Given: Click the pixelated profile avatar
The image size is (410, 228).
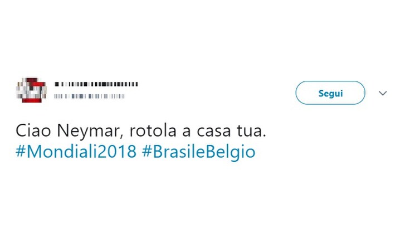Looking at the screenshot, I should coord(31,90).
